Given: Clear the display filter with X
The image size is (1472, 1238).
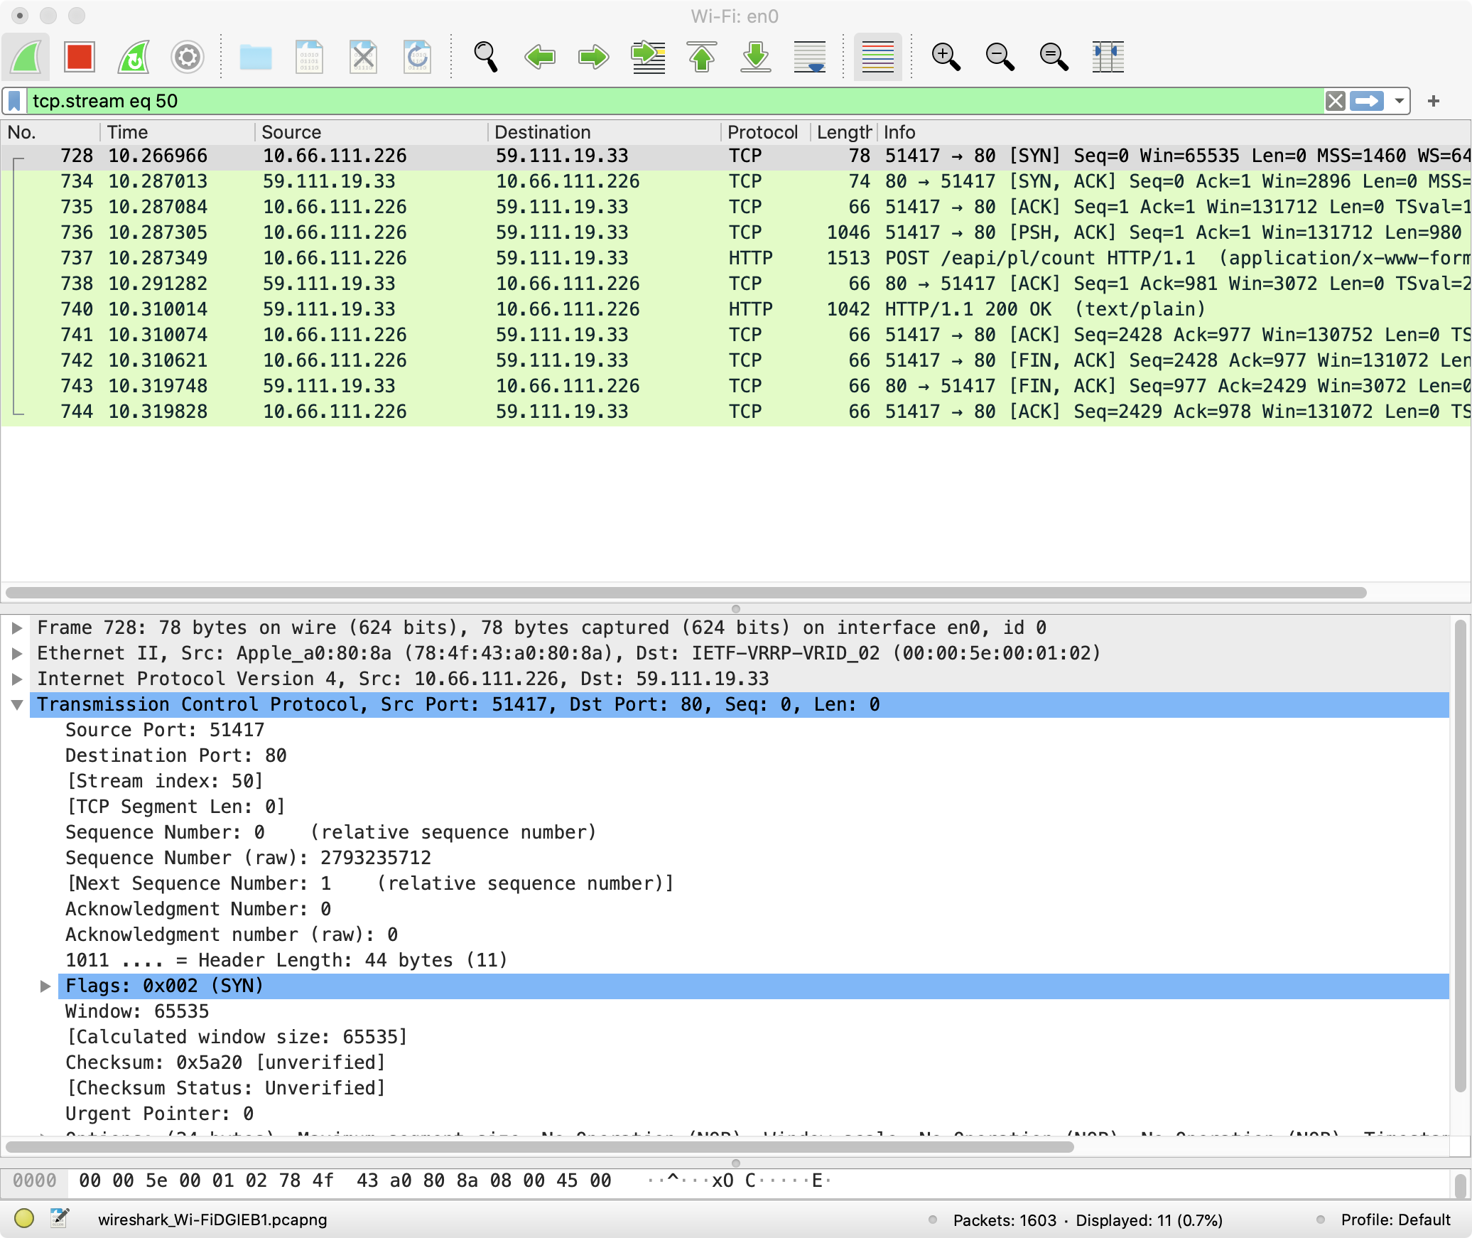Looking at the screenshot, I should click(1335, 101).
